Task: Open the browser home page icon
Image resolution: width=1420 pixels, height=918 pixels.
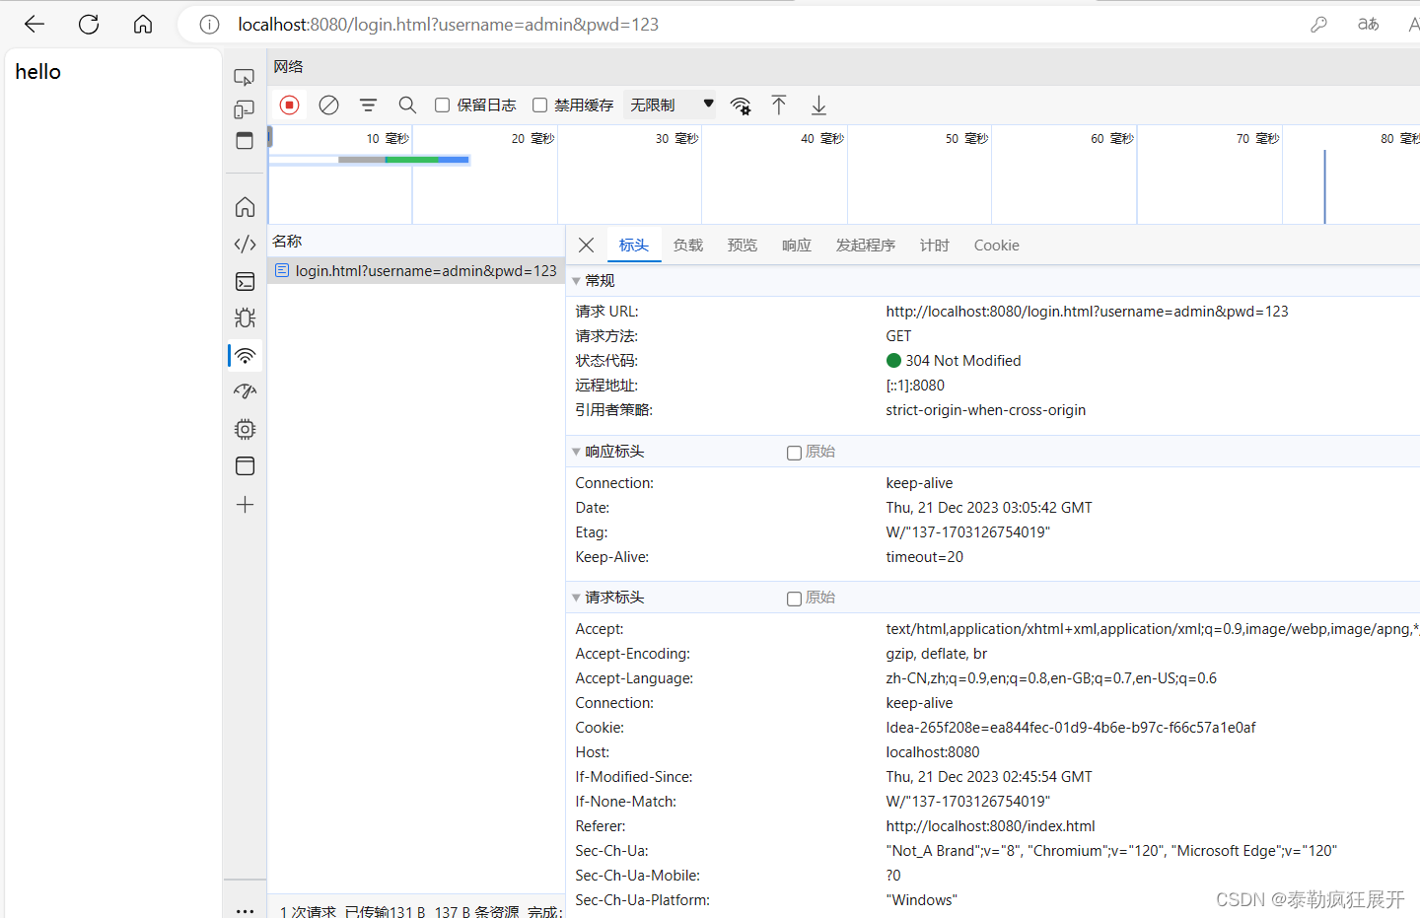Action: (143, 24)
